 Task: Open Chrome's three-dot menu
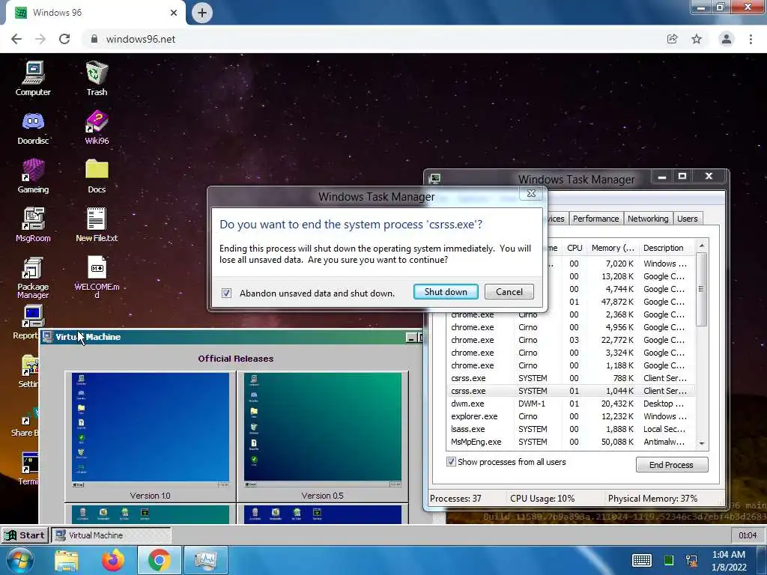(x=751, y=39)
